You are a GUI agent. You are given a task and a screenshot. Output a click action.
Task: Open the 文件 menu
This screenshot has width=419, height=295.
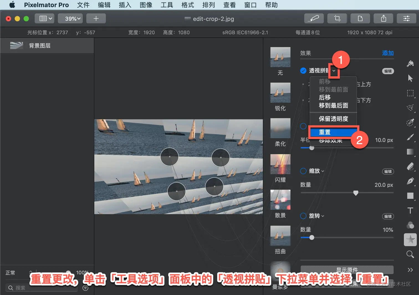83,5
